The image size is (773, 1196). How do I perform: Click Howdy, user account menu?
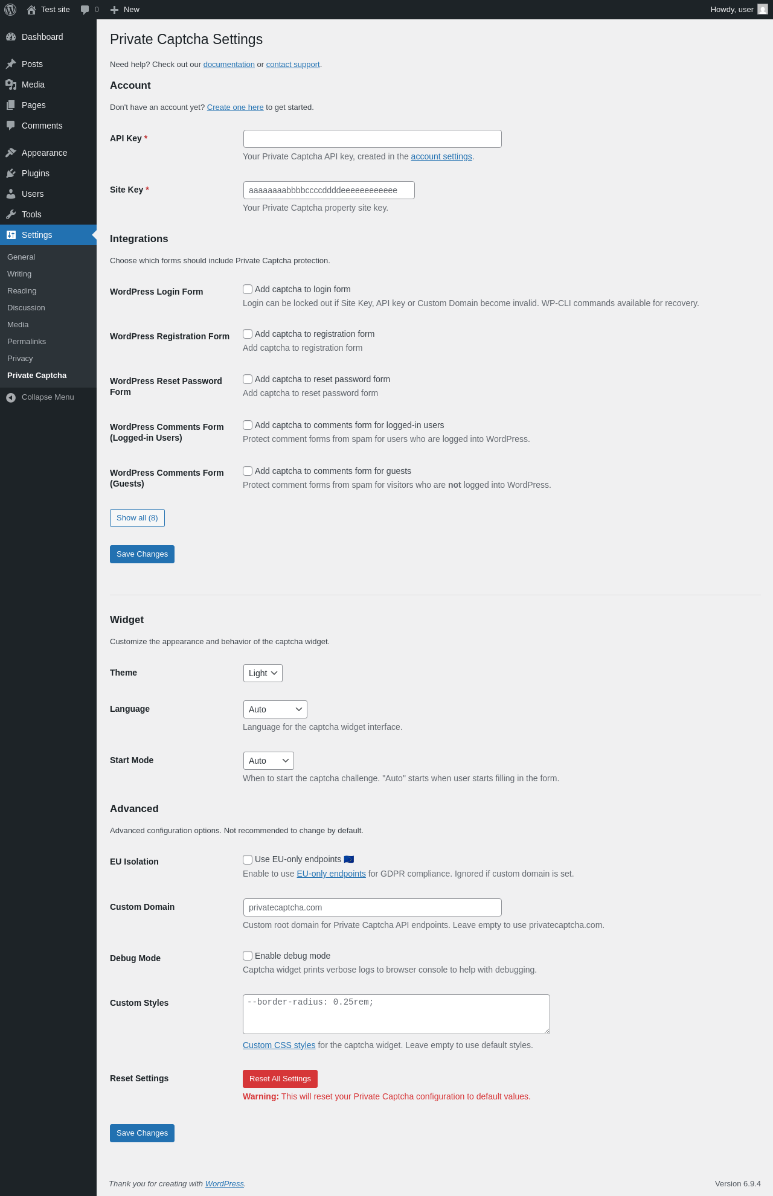[x=739, y=10]
